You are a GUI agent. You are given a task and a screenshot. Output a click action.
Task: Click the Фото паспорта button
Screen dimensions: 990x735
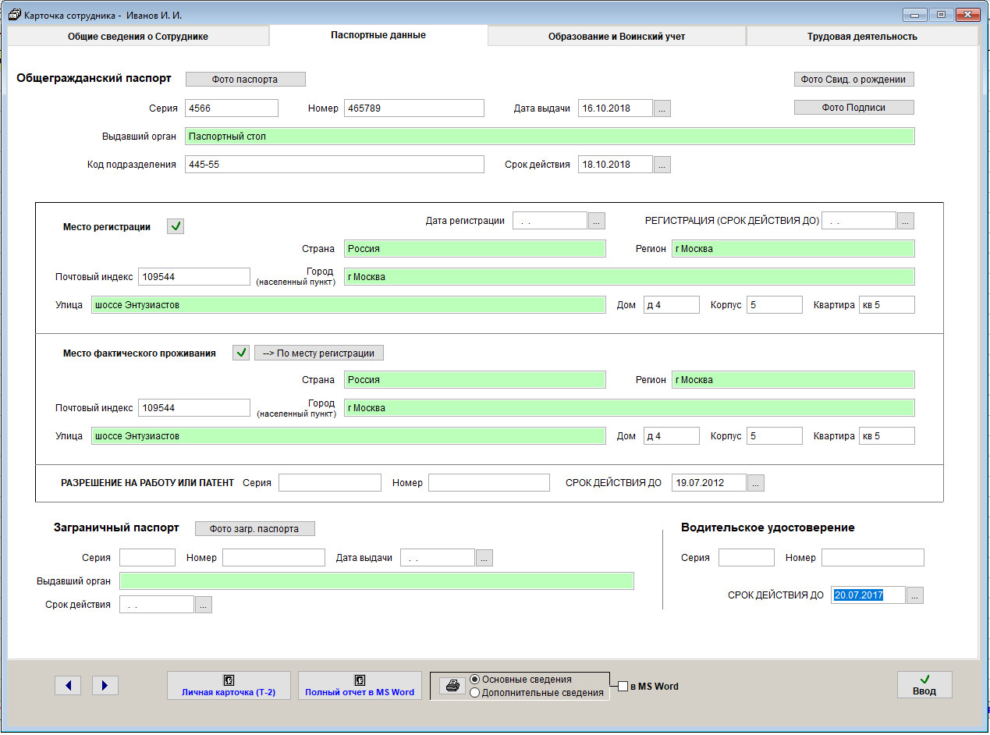pos(245,79)
